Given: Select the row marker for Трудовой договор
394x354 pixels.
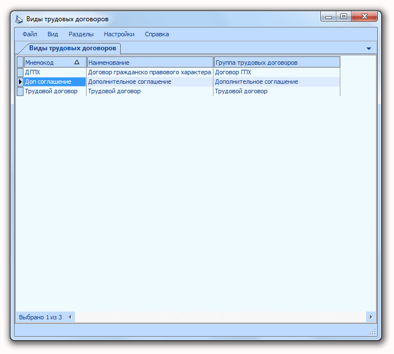Looking at the screenshot, I should [x=20, y=91].
